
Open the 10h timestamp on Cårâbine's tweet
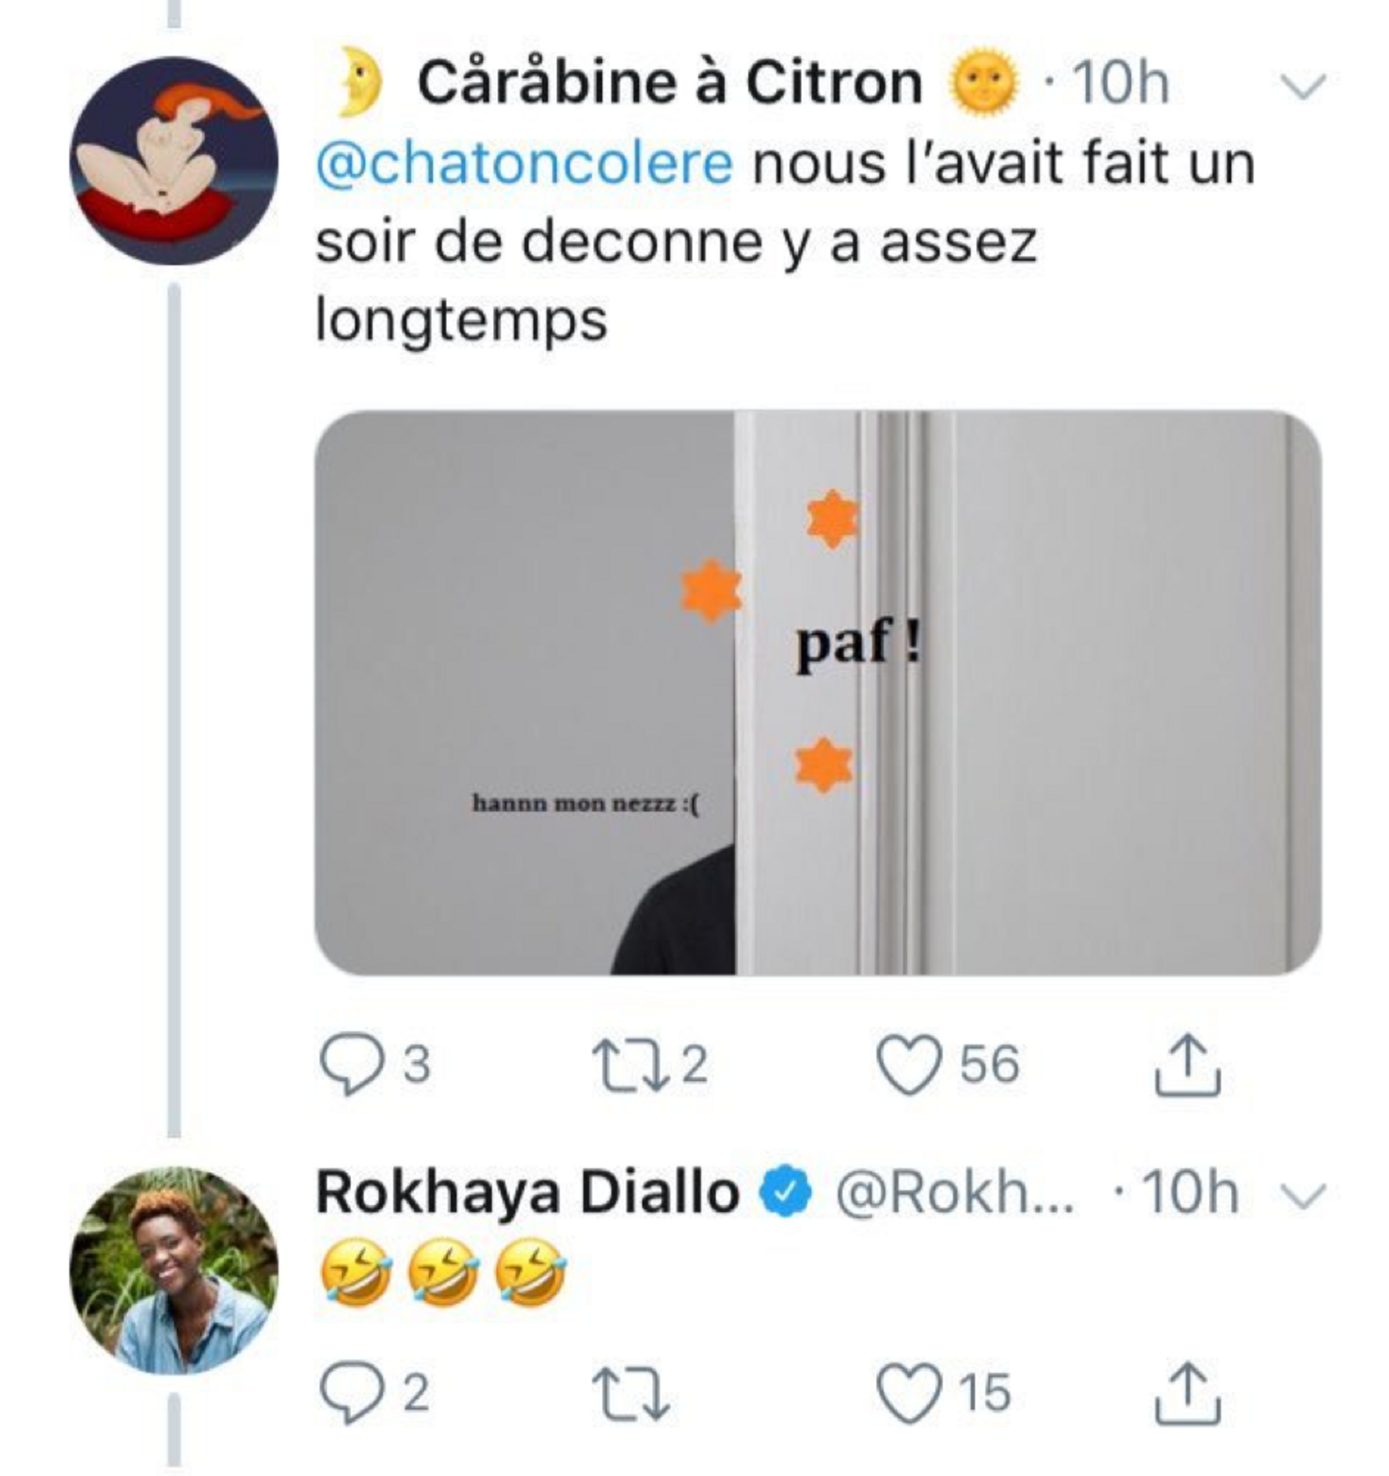tap(1120, 83)
